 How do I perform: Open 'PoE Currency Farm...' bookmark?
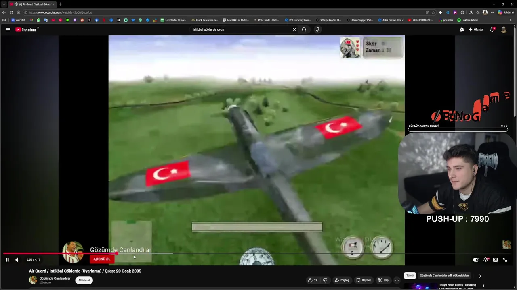298,20
